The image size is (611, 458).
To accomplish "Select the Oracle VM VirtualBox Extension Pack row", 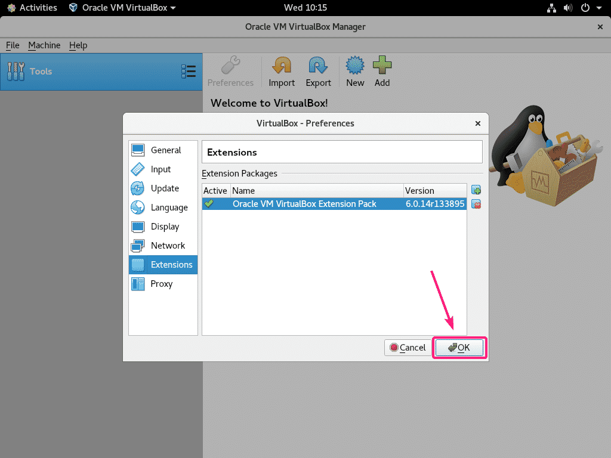I will tap(305, 203).
